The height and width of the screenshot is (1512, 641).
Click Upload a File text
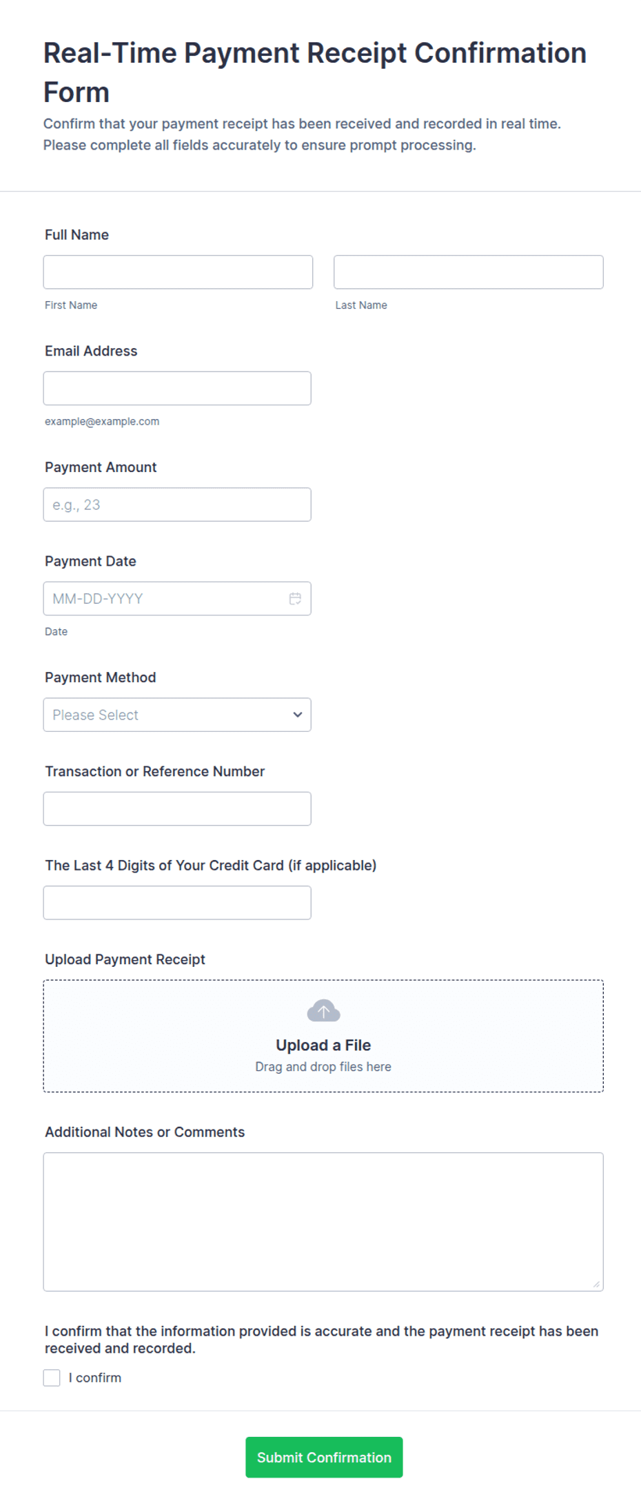[x=323, y=1045]
